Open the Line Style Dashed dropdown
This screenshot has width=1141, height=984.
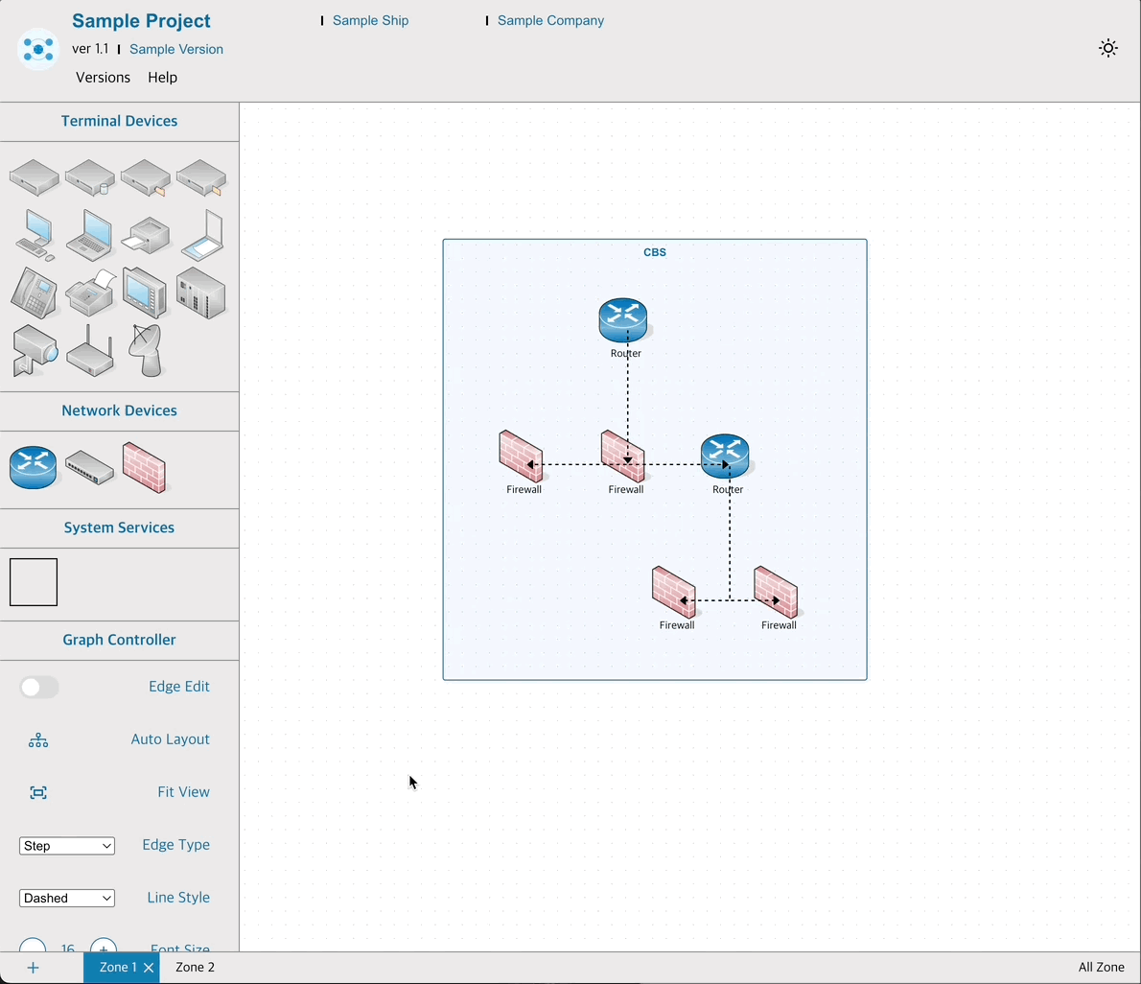[x=67, y=899]
